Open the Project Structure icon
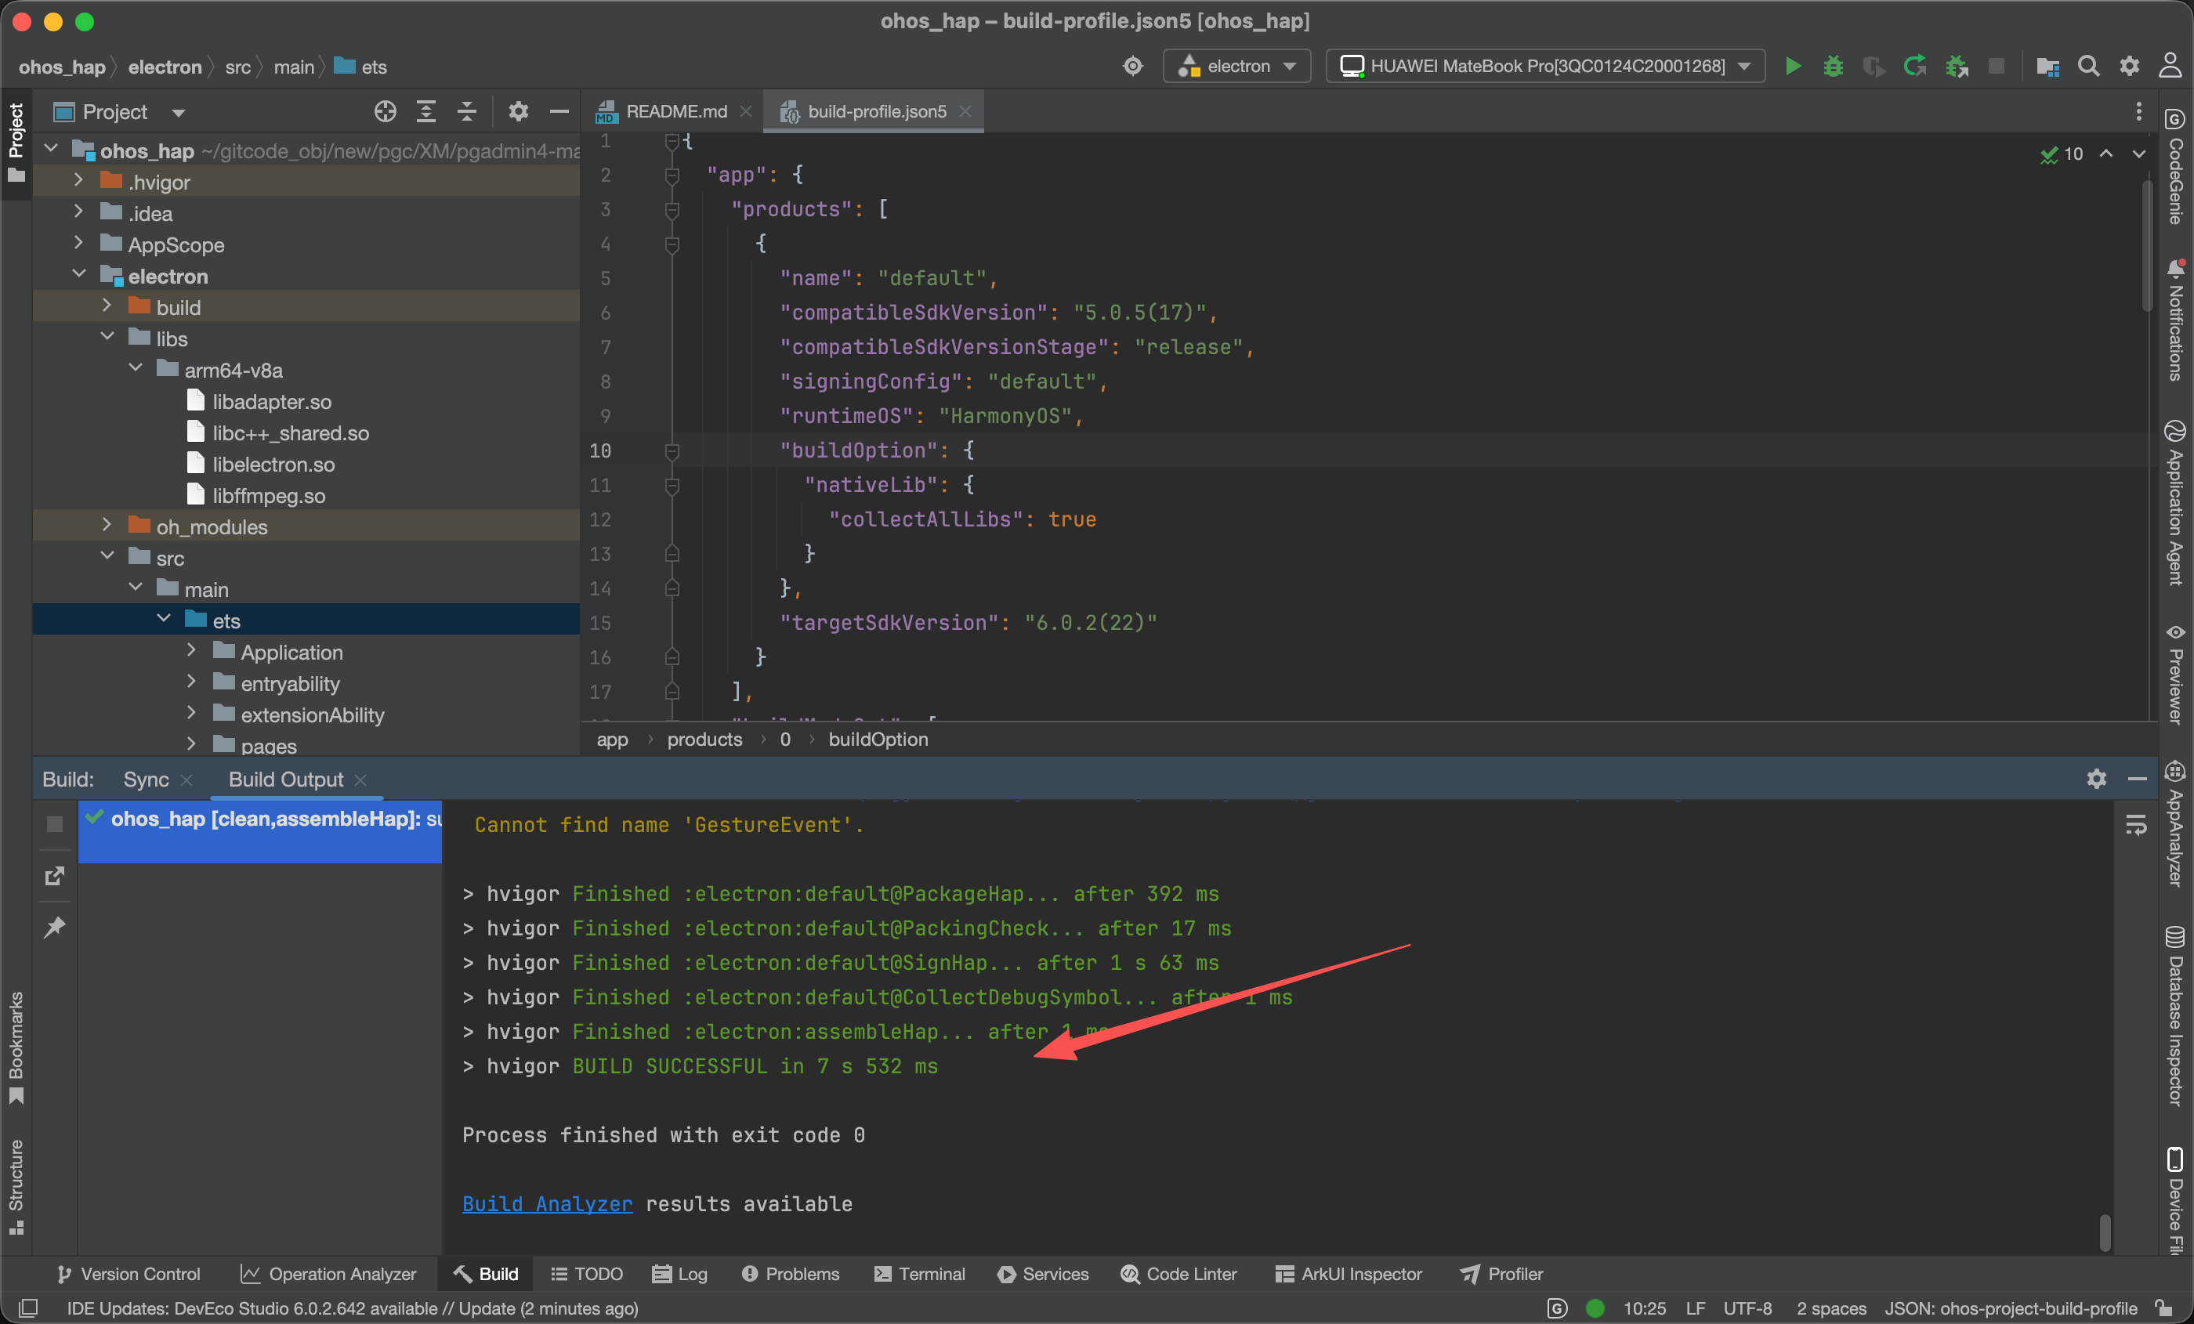2194x1324 pixels. point(2047,66)
